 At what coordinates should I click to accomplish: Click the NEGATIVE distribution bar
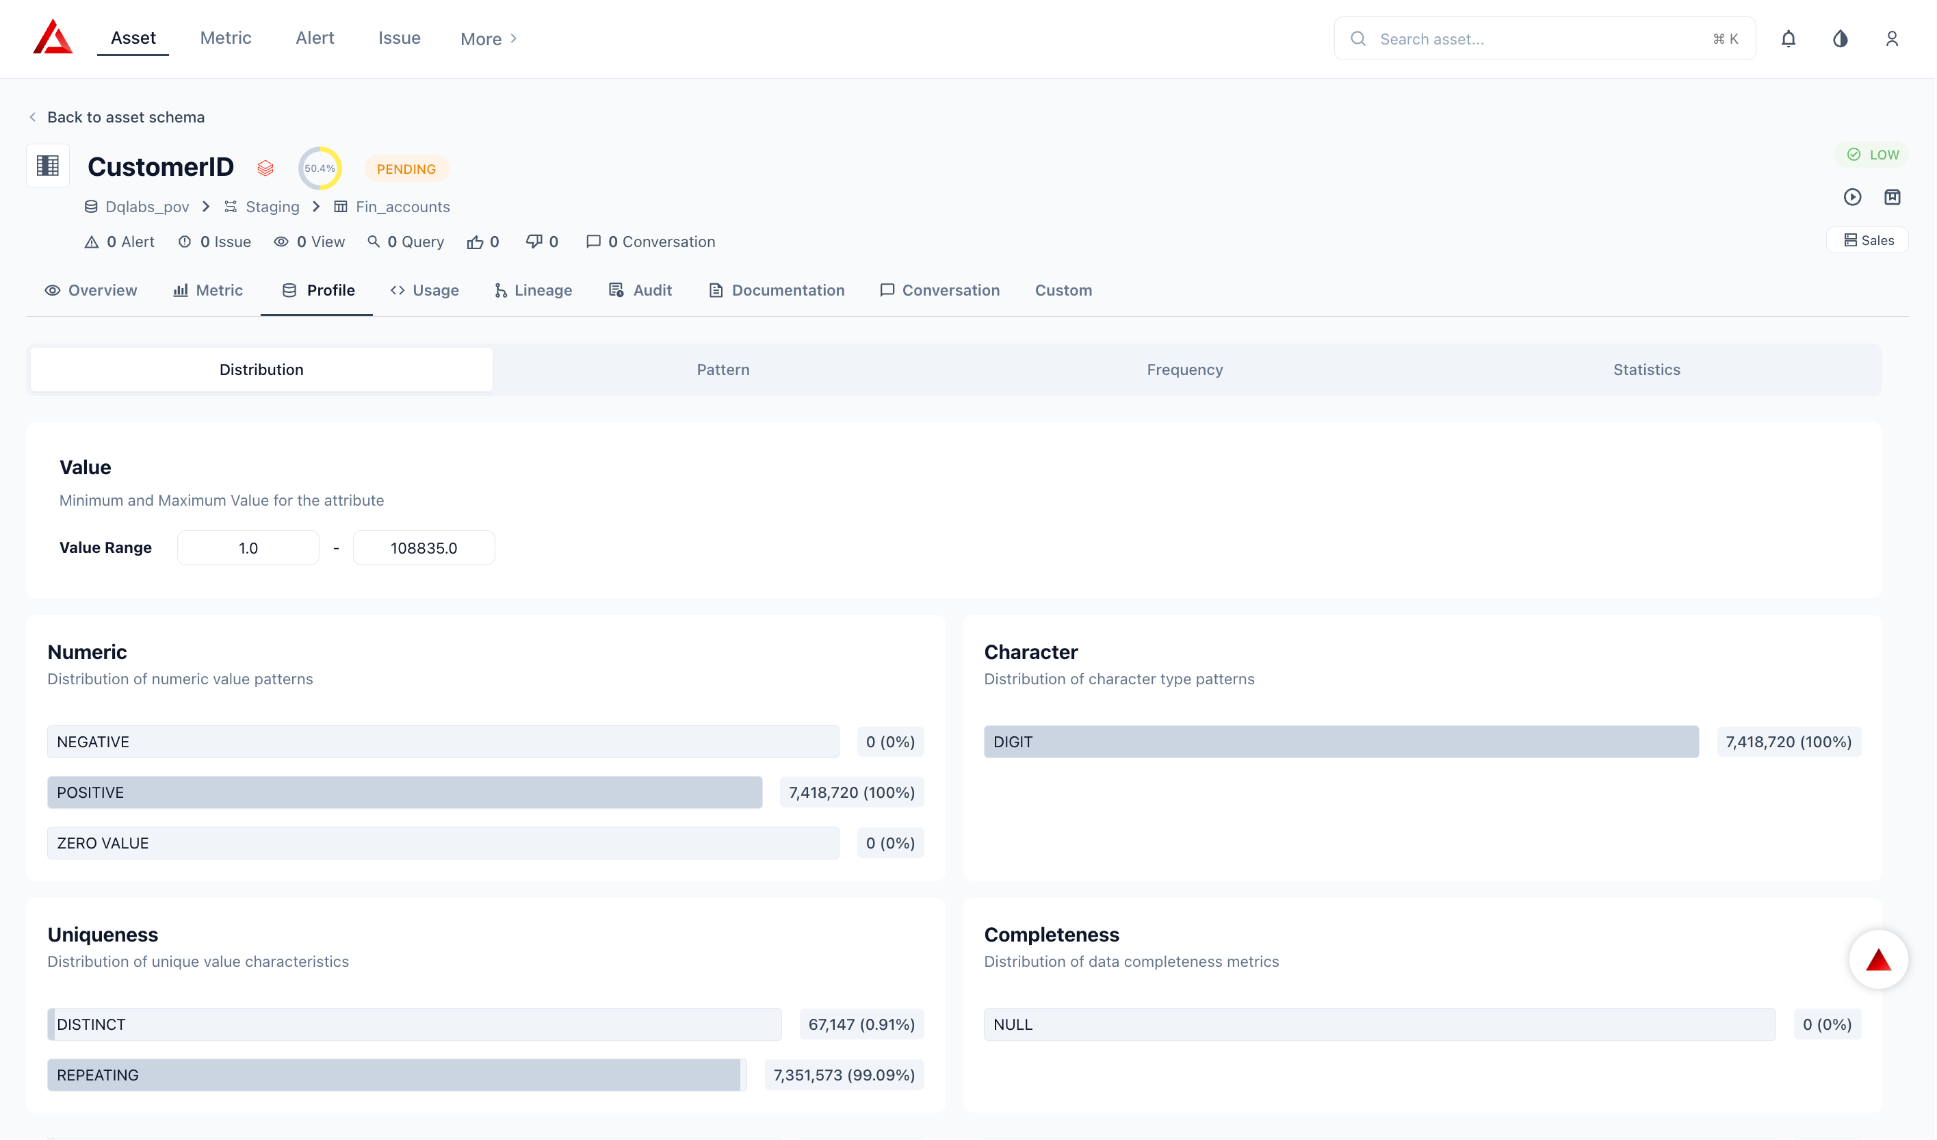coord(443,742)
